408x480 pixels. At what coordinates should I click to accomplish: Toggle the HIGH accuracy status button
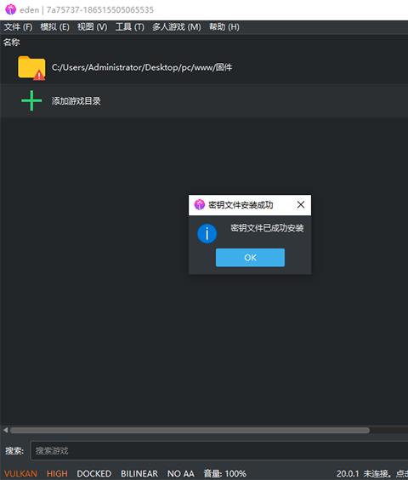click(57, 473)
